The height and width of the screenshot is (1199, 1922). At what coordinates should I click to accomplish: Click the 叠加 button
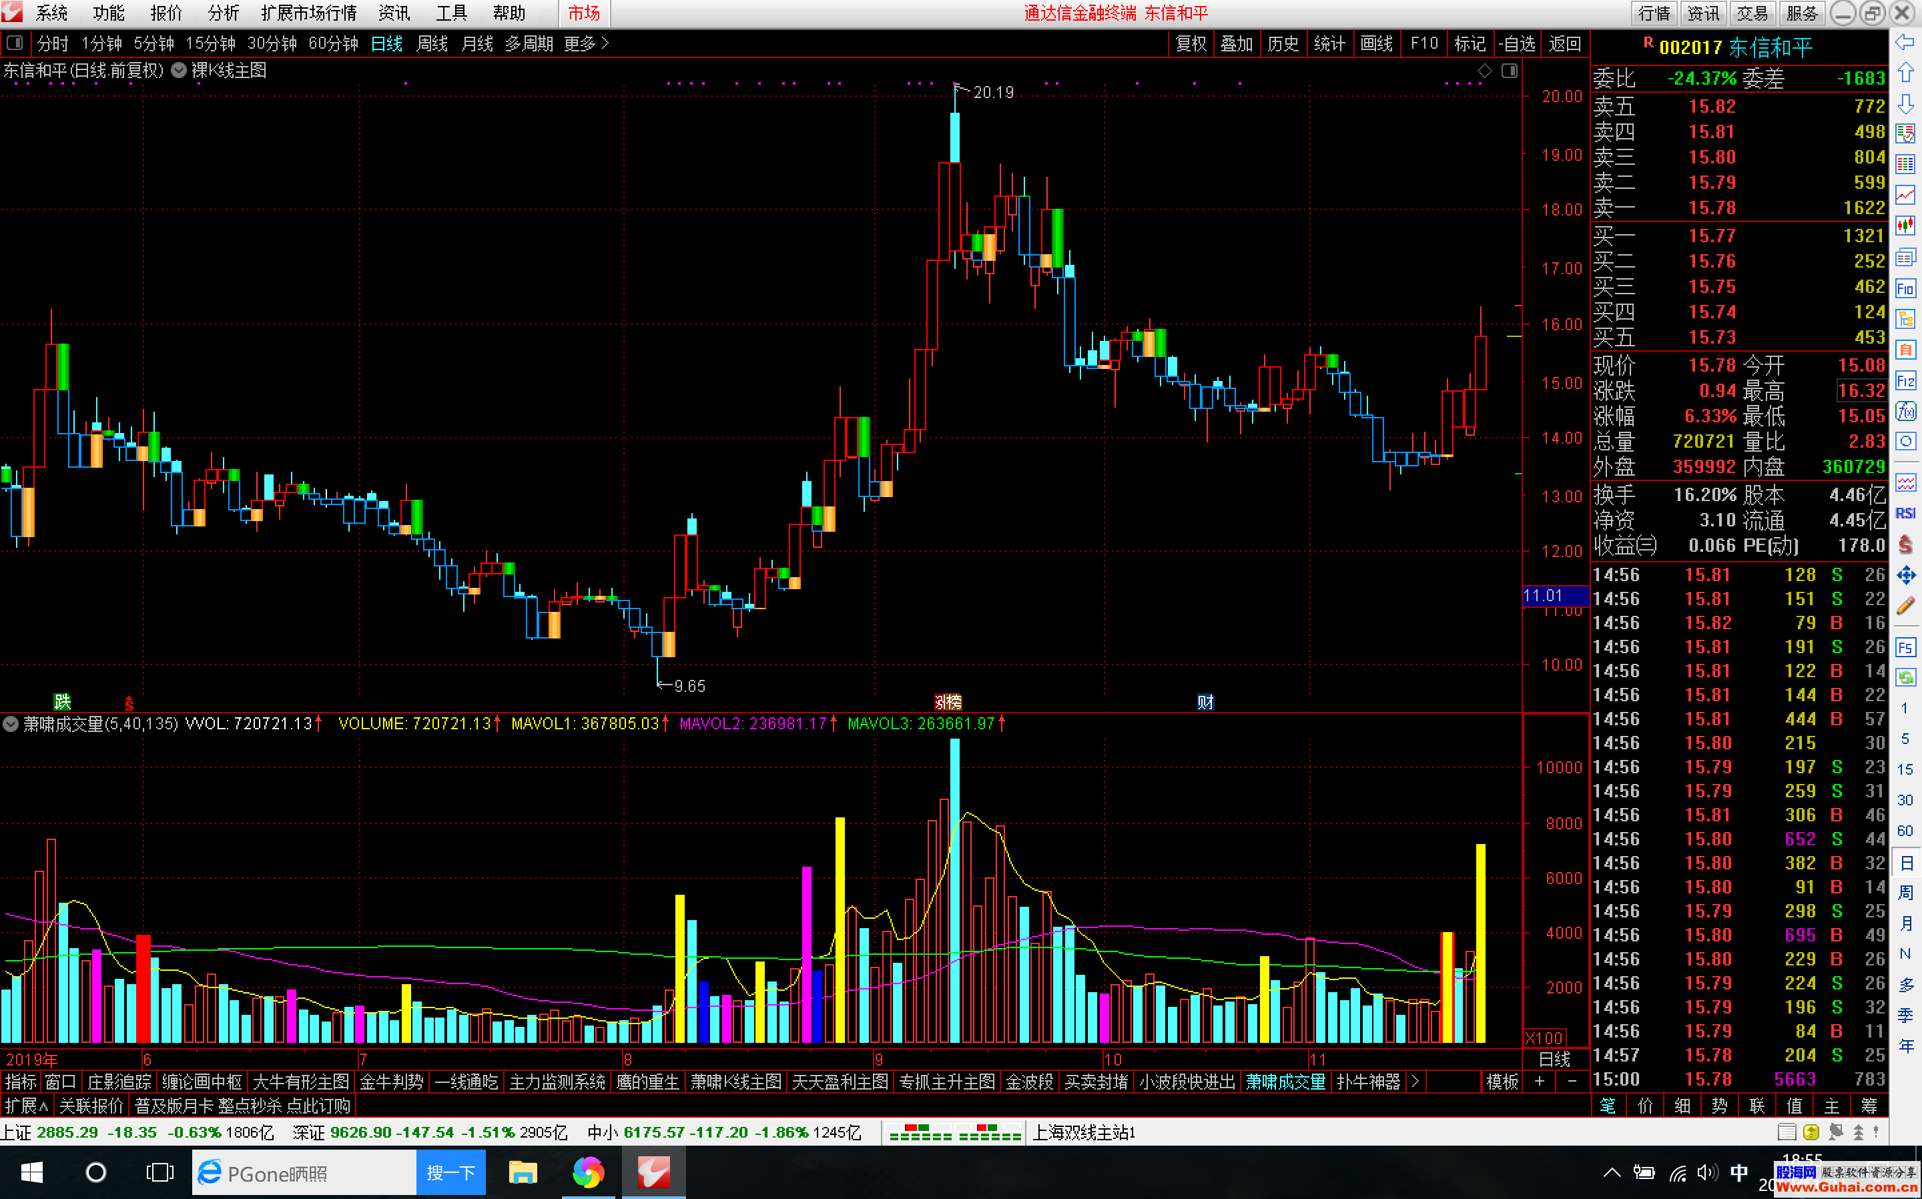click(1237, 43)
